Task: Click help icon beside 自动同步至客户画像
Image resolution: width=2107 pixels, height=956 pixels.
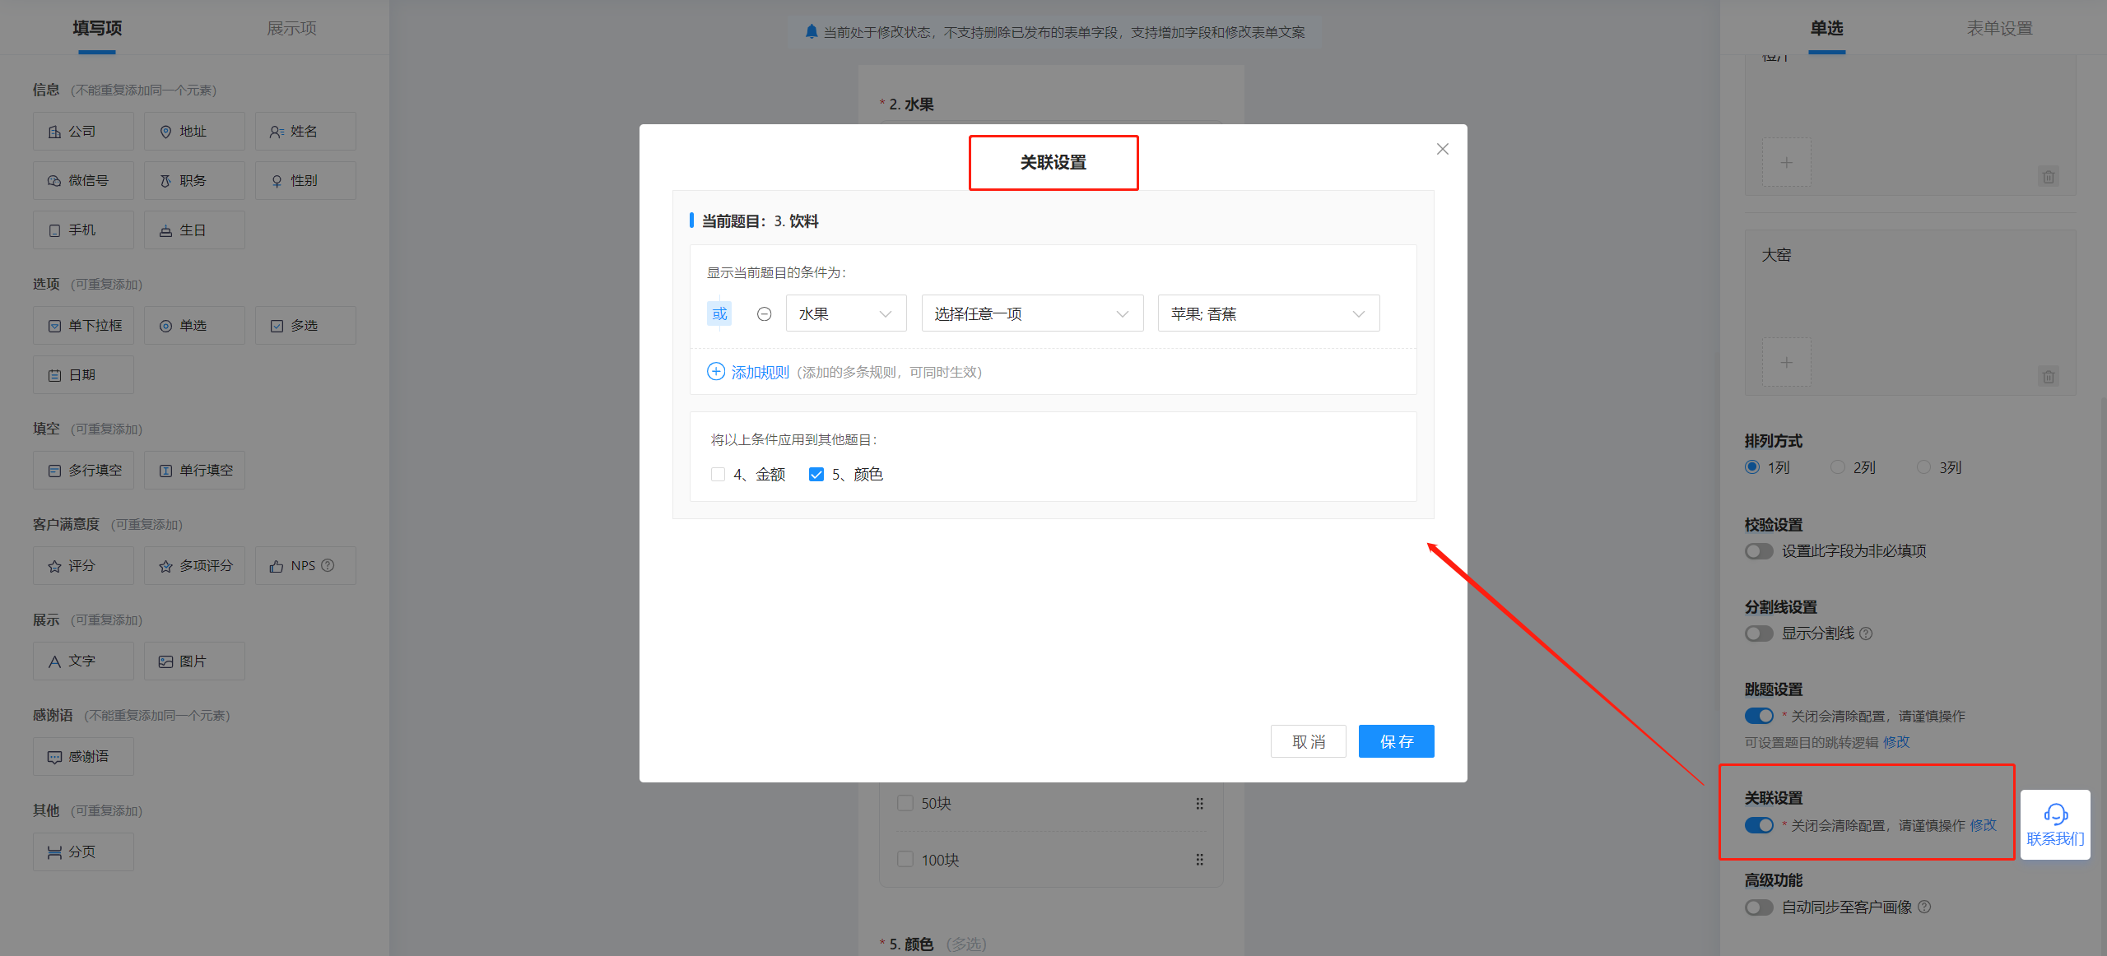Action: (1924, 907)
